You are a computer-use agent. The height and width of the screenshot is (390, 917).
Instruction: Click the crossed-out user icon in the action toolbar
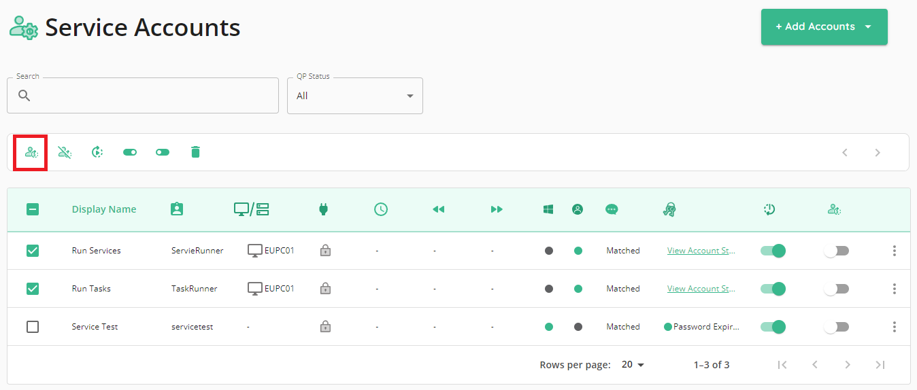tap(65, 152)
